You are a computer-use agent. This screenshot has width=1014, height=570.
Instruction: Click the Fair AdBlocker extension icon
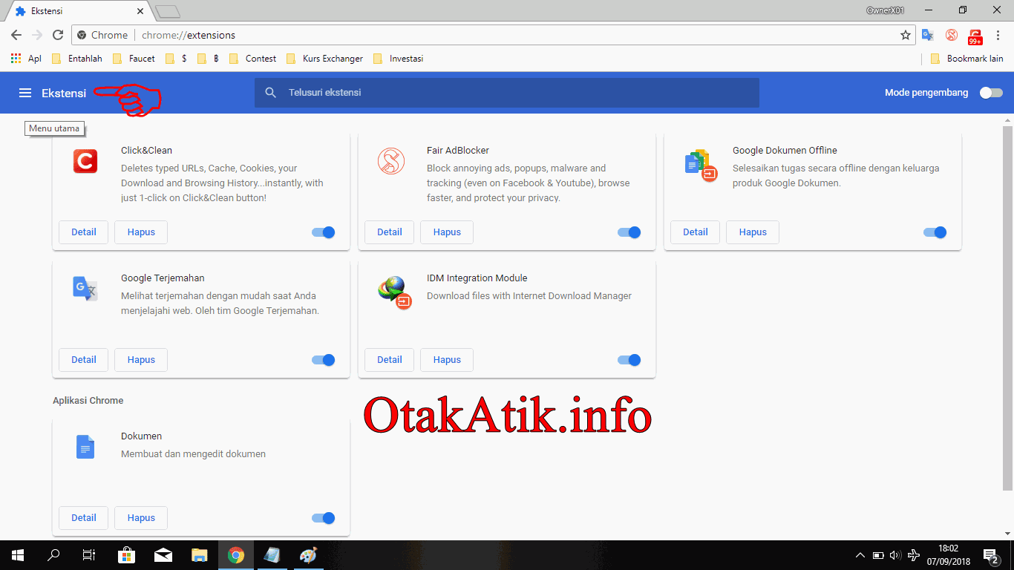[390, 161]
